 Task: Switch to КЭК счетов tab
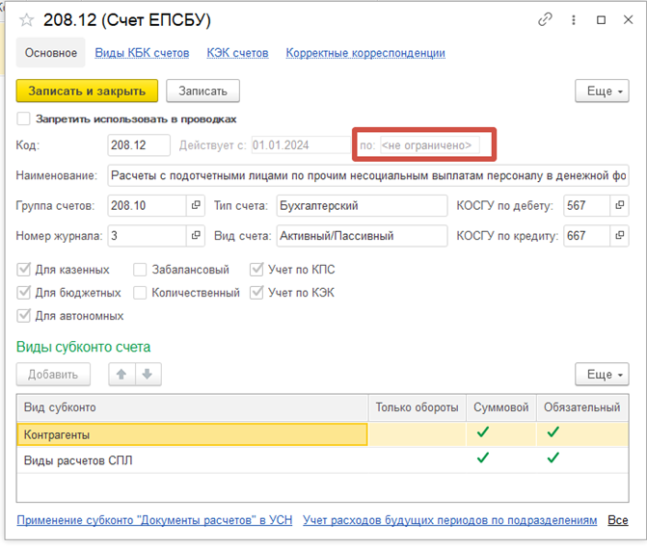[x=237, y=53]
